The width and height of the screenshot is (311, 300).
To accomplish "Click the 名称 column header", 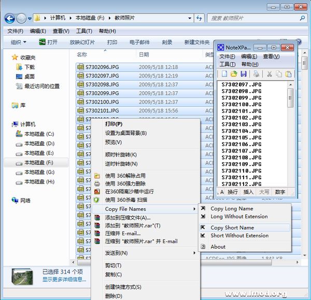I will click(82, 54).
